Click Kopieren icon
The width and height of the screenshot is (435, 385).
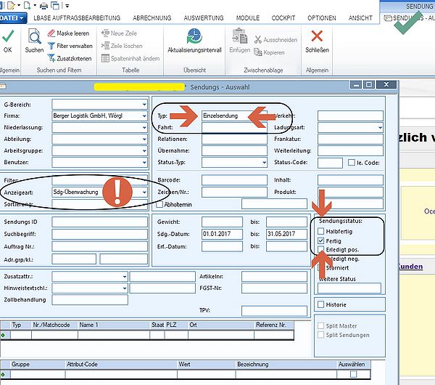tap(258, 52)
